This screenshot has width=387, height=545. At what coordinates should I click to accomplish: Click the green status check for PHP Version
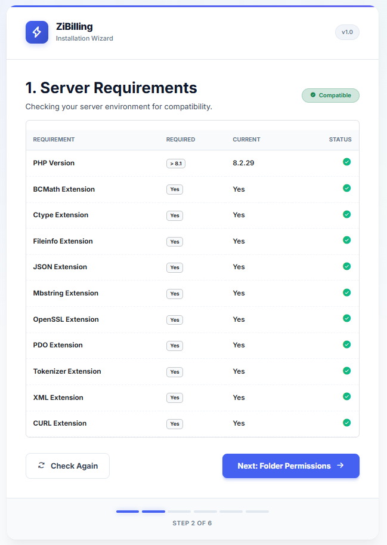click(346, 162)
